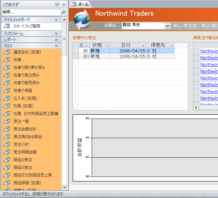Expand the 入力フォーム group
This screenshot has width=218, height=198.
(x=56, y=34)
